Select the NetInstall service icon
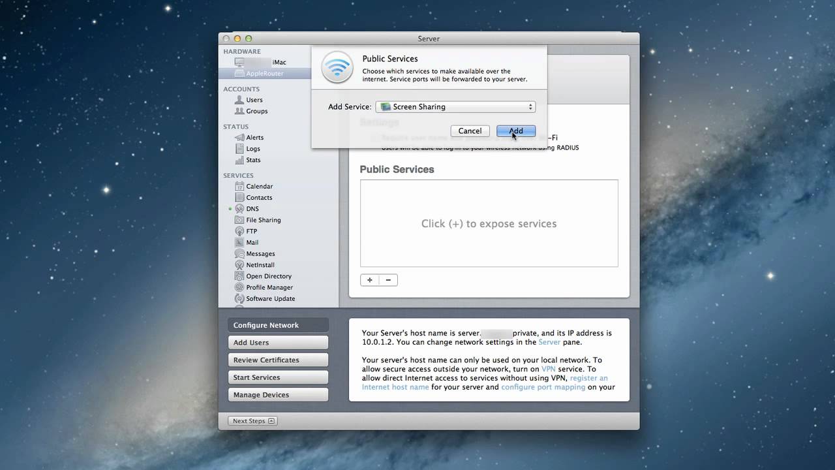The height and width of the screenshot is (470, 835). (x=239, y=265)
